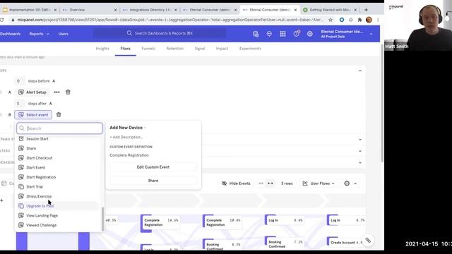Image resolution: width=452 pixels, height=254 pixels.
Task: Focus the event Search field
Action: 59,128
